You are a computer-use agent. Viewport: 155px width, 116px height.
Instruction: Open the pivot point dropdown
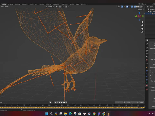57,7
